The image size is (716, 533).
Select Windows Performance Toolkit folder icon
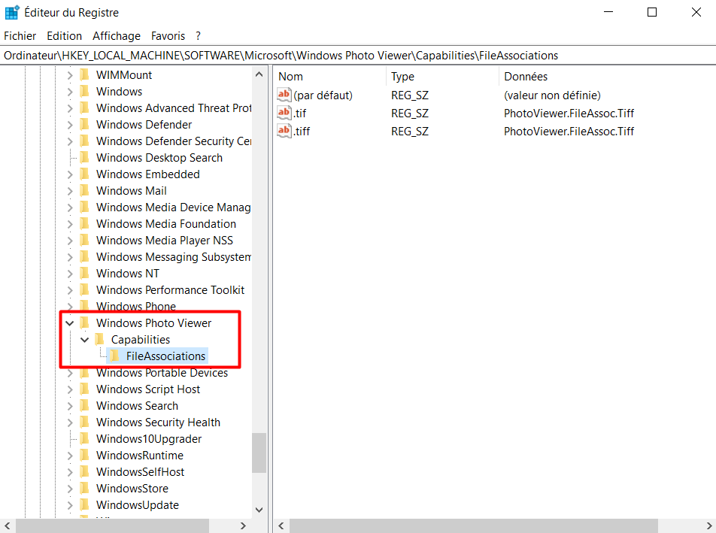[x=84, y=289]
